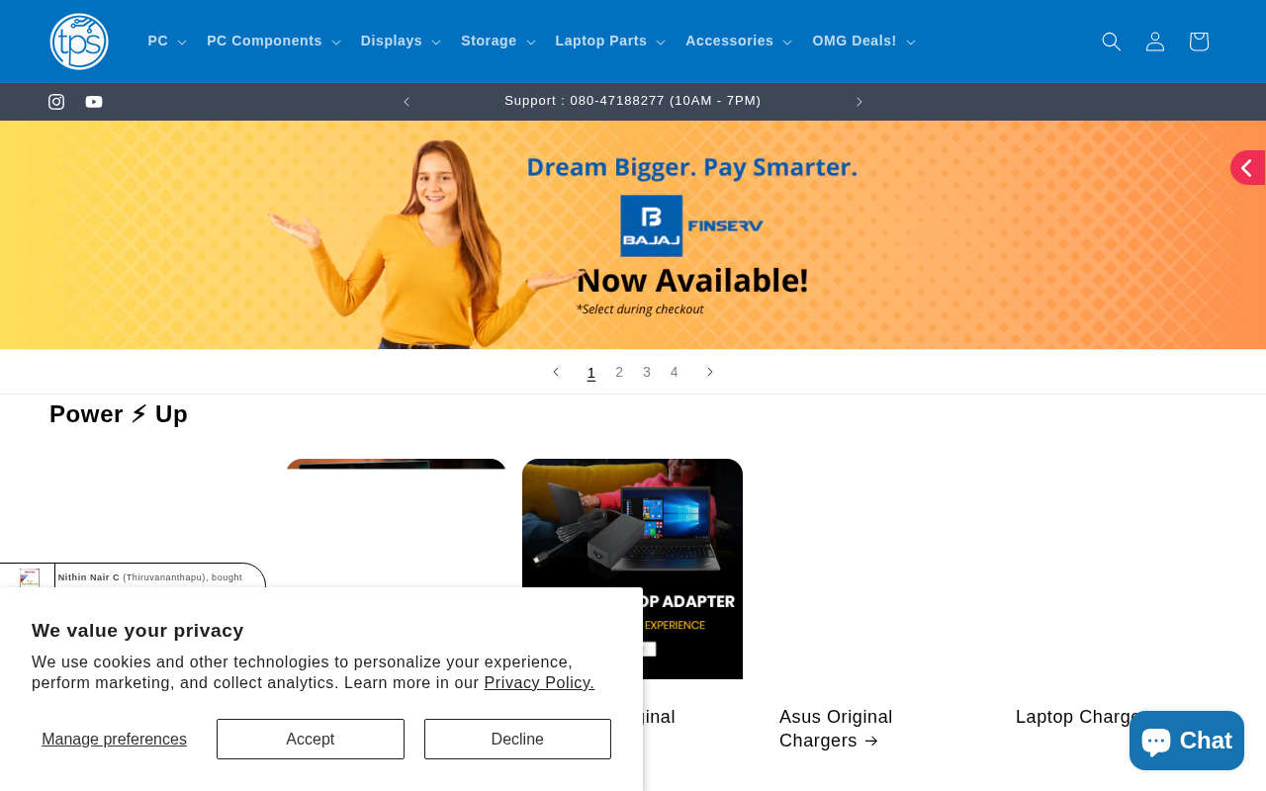The image size is (1266, 791).
Task: Expand the OMG Deals! menu
Action: coord(863,42)
